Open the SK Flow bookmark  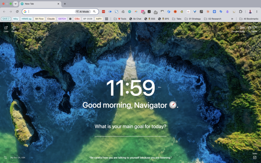39,19
